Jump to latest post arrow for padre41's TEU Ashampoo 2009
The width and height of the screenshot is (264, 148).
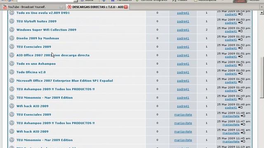(x=240, y=90)
